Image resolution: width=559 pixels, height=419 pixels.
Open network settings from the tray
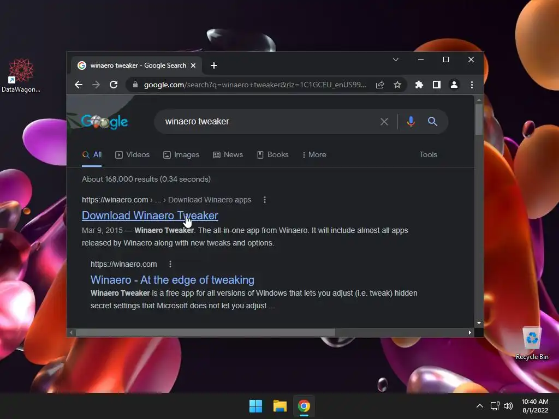pos(495,406)
